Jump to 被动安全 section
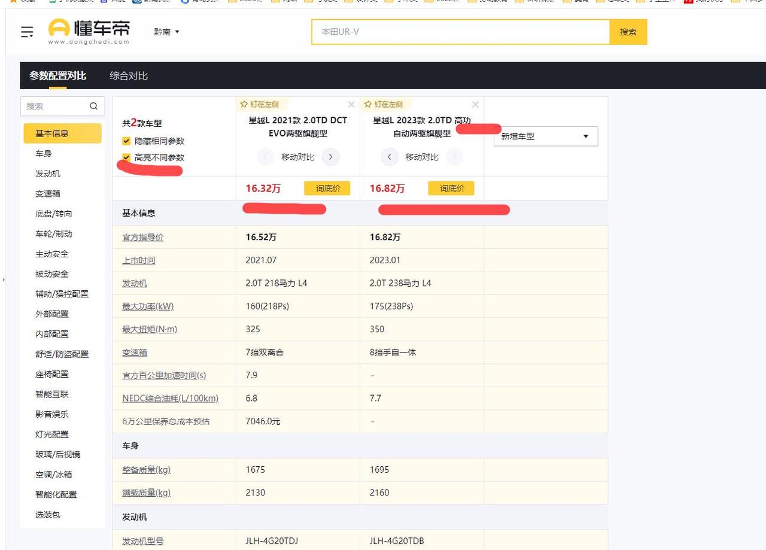The image size is (766, 550). pos(52,274)
